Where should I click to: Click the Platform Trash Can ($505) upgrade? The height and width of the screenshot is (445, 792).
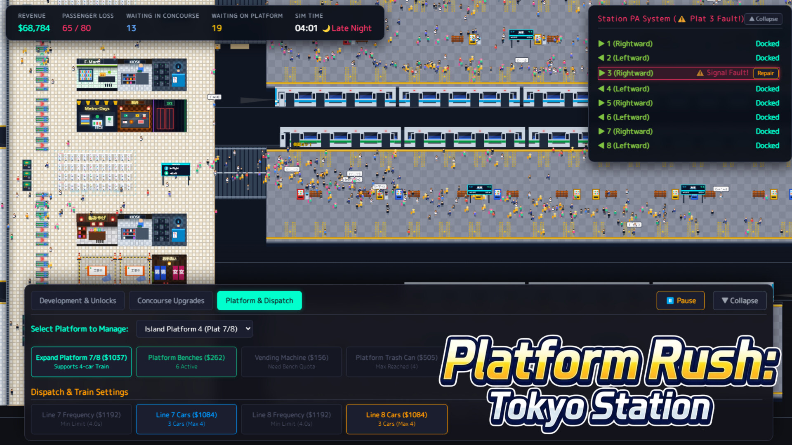click(x=396, y=362)
